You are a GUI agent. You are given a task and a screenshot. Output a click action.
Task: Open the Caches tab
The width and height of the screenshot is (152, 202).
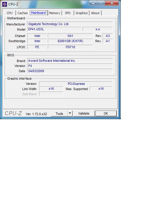pos(23,13)
